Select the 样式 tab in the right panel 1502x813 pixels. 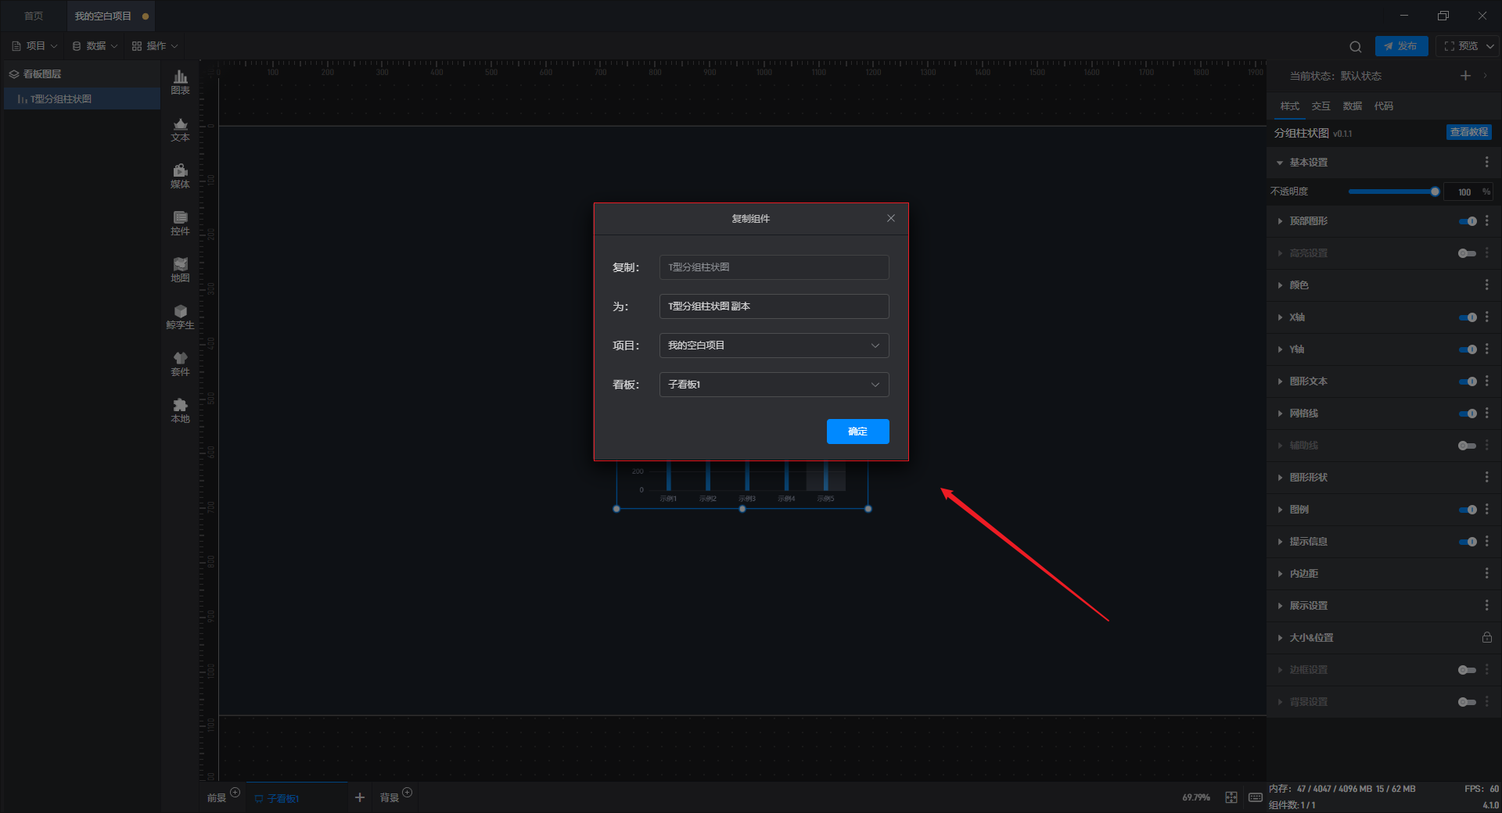pyautogui.click(x=1290, y=106)
